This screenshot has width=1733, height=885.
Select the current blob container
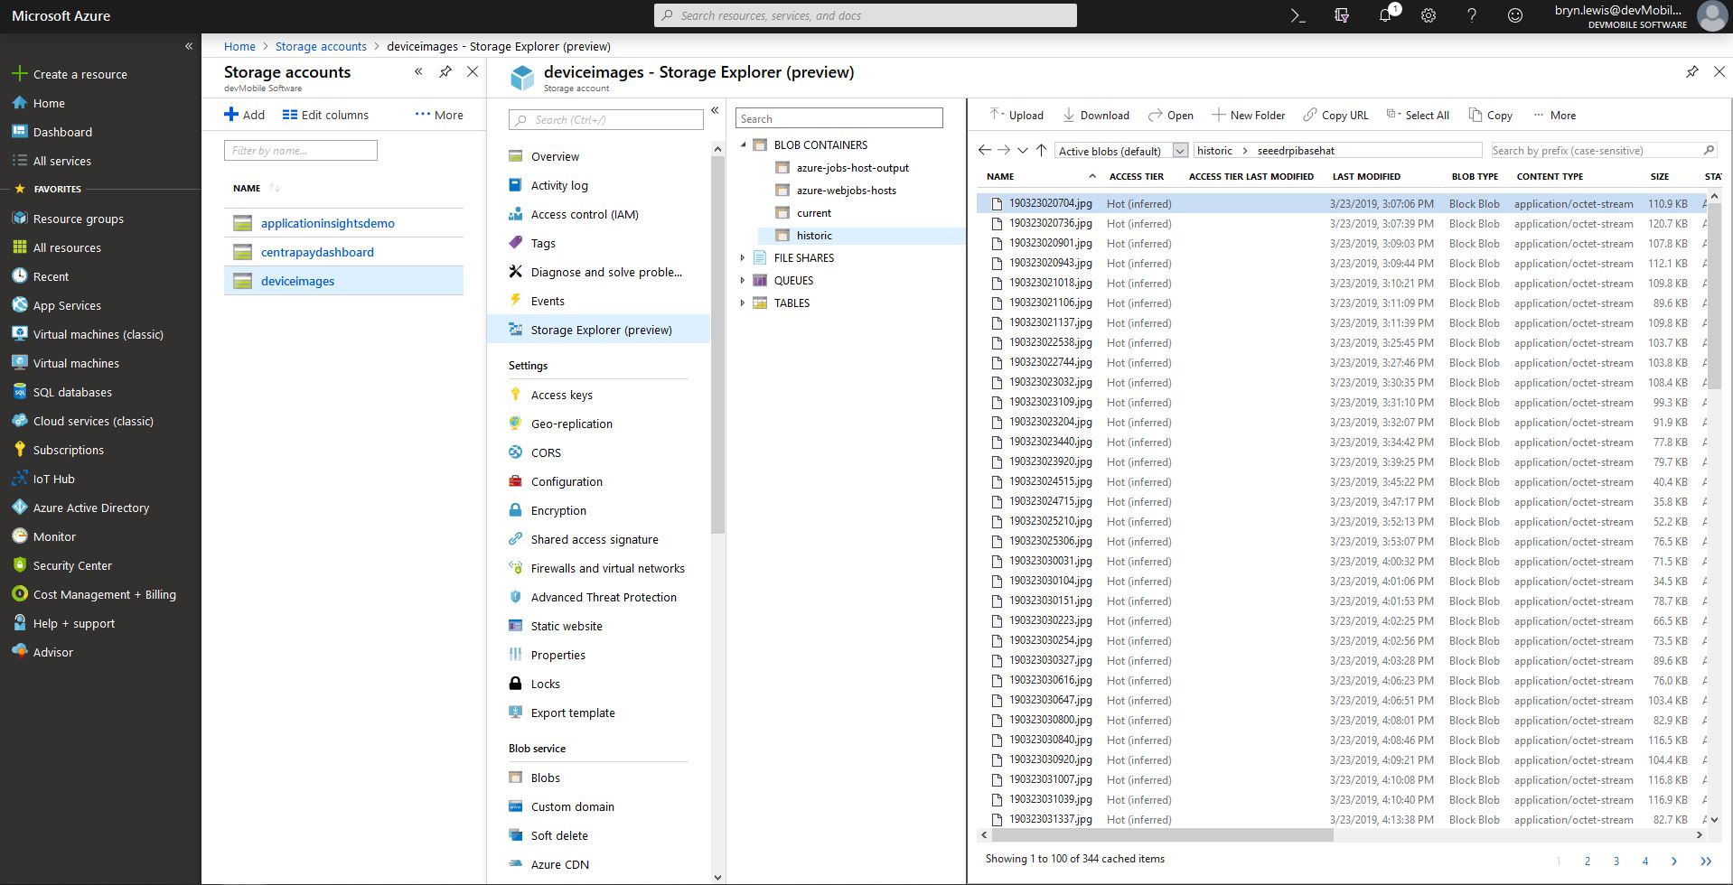pos(813,213)
